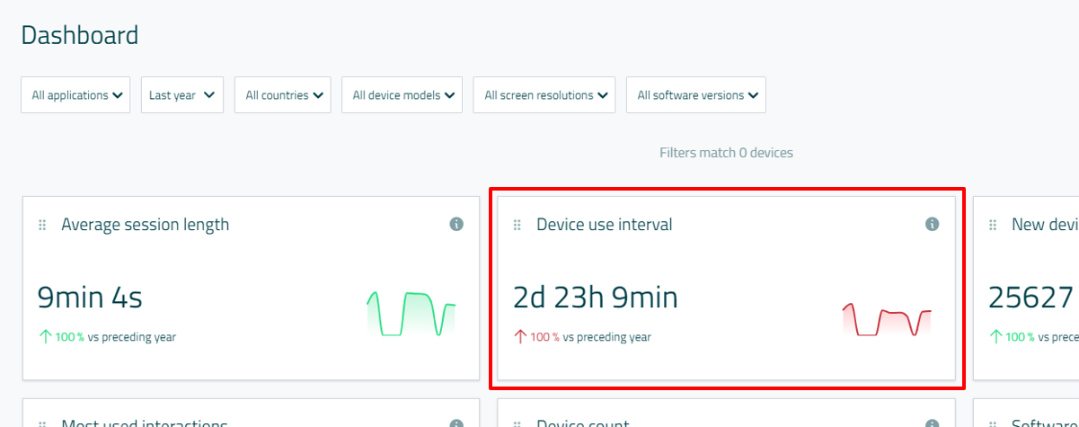The height and width of the screenshot is (427, 1079).
Task: Click drag handle of Device use interval card
Action: pos(517,225)
